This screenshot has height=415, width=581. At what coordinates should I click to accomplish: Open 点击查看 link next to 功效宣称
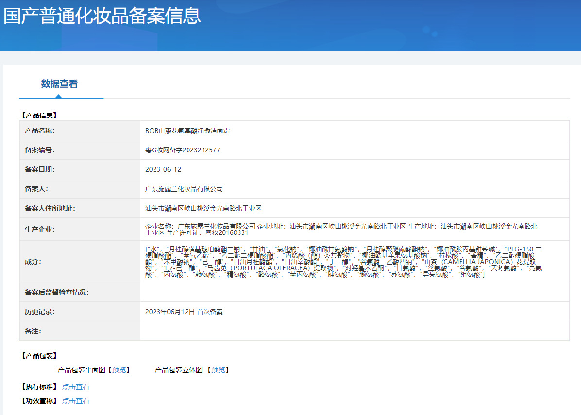[76, 401]
